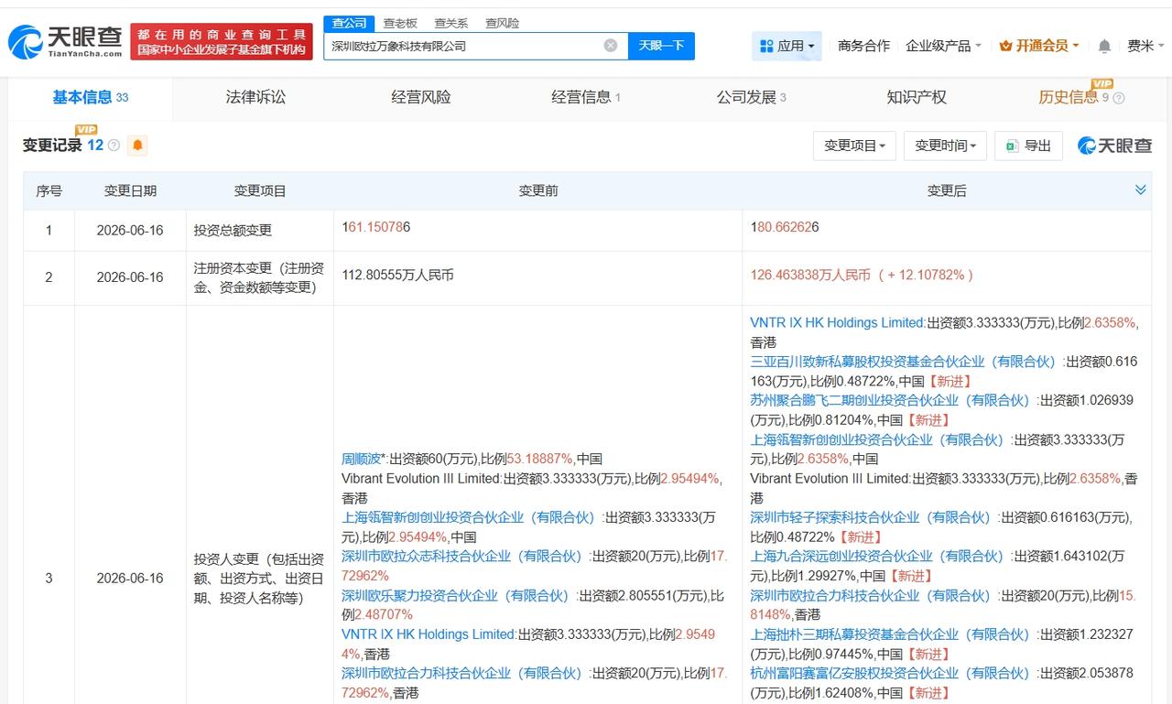The width and height of the screenshot is (1172, 704).
Task: Open 深圳市欧拉合力科技 link in 变更后
Action: (x=872, y=595)
